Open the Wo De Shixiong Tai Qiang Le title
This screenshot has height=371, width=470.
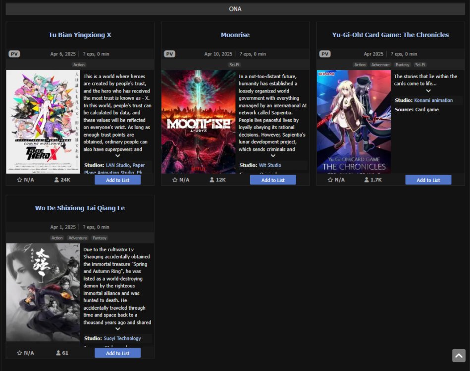click(80, 208)
